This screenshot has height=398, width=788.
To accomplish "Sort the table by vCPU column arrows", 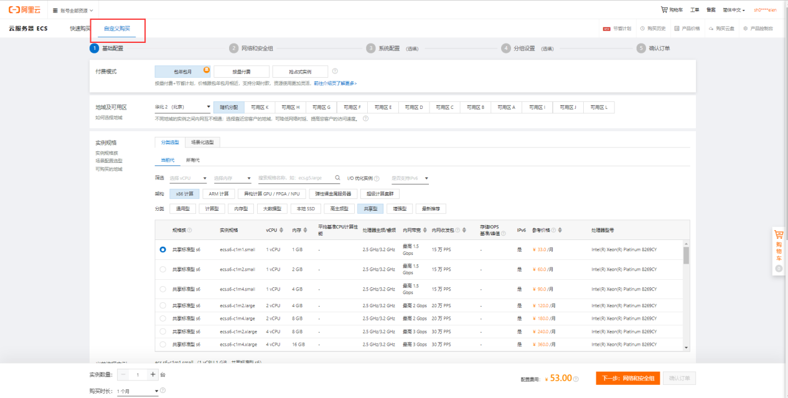I will tap(281, 230).
